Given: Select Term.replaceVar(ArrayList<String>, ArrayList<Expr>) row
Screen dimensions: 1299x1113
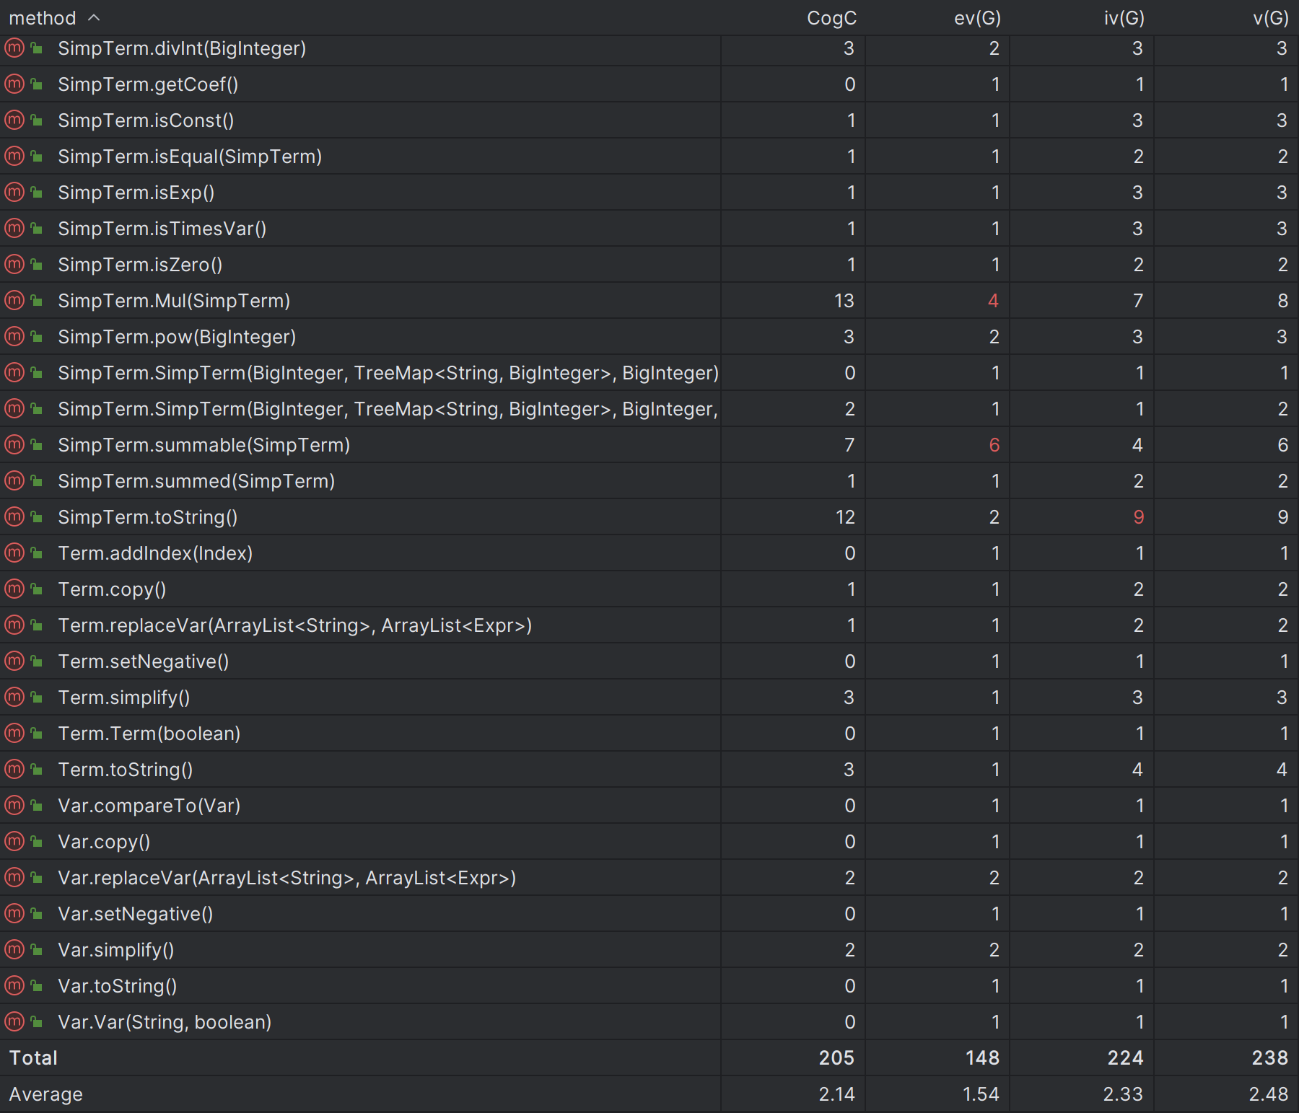Looking at the screenshot, I should [649, 625].
